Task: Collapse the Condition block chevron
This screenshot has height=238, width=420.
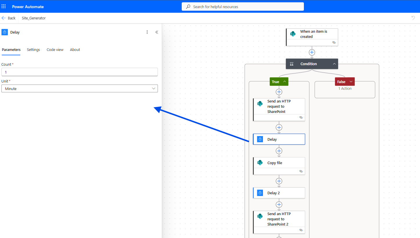Action: pyautogui.click(x=334, y=64)
